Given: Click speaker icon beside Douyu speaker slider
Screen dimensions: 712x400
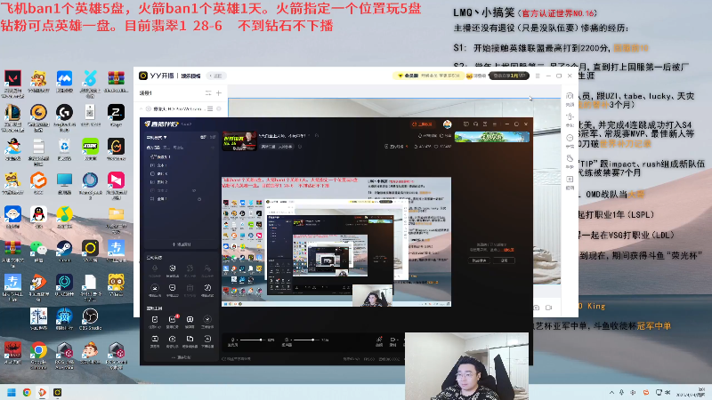Looking at the screenshot, I should click(x=287, y=340).
